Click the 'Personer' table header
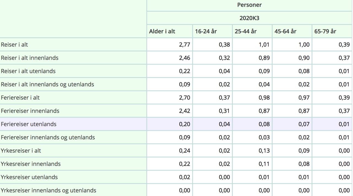 (249, 5)
